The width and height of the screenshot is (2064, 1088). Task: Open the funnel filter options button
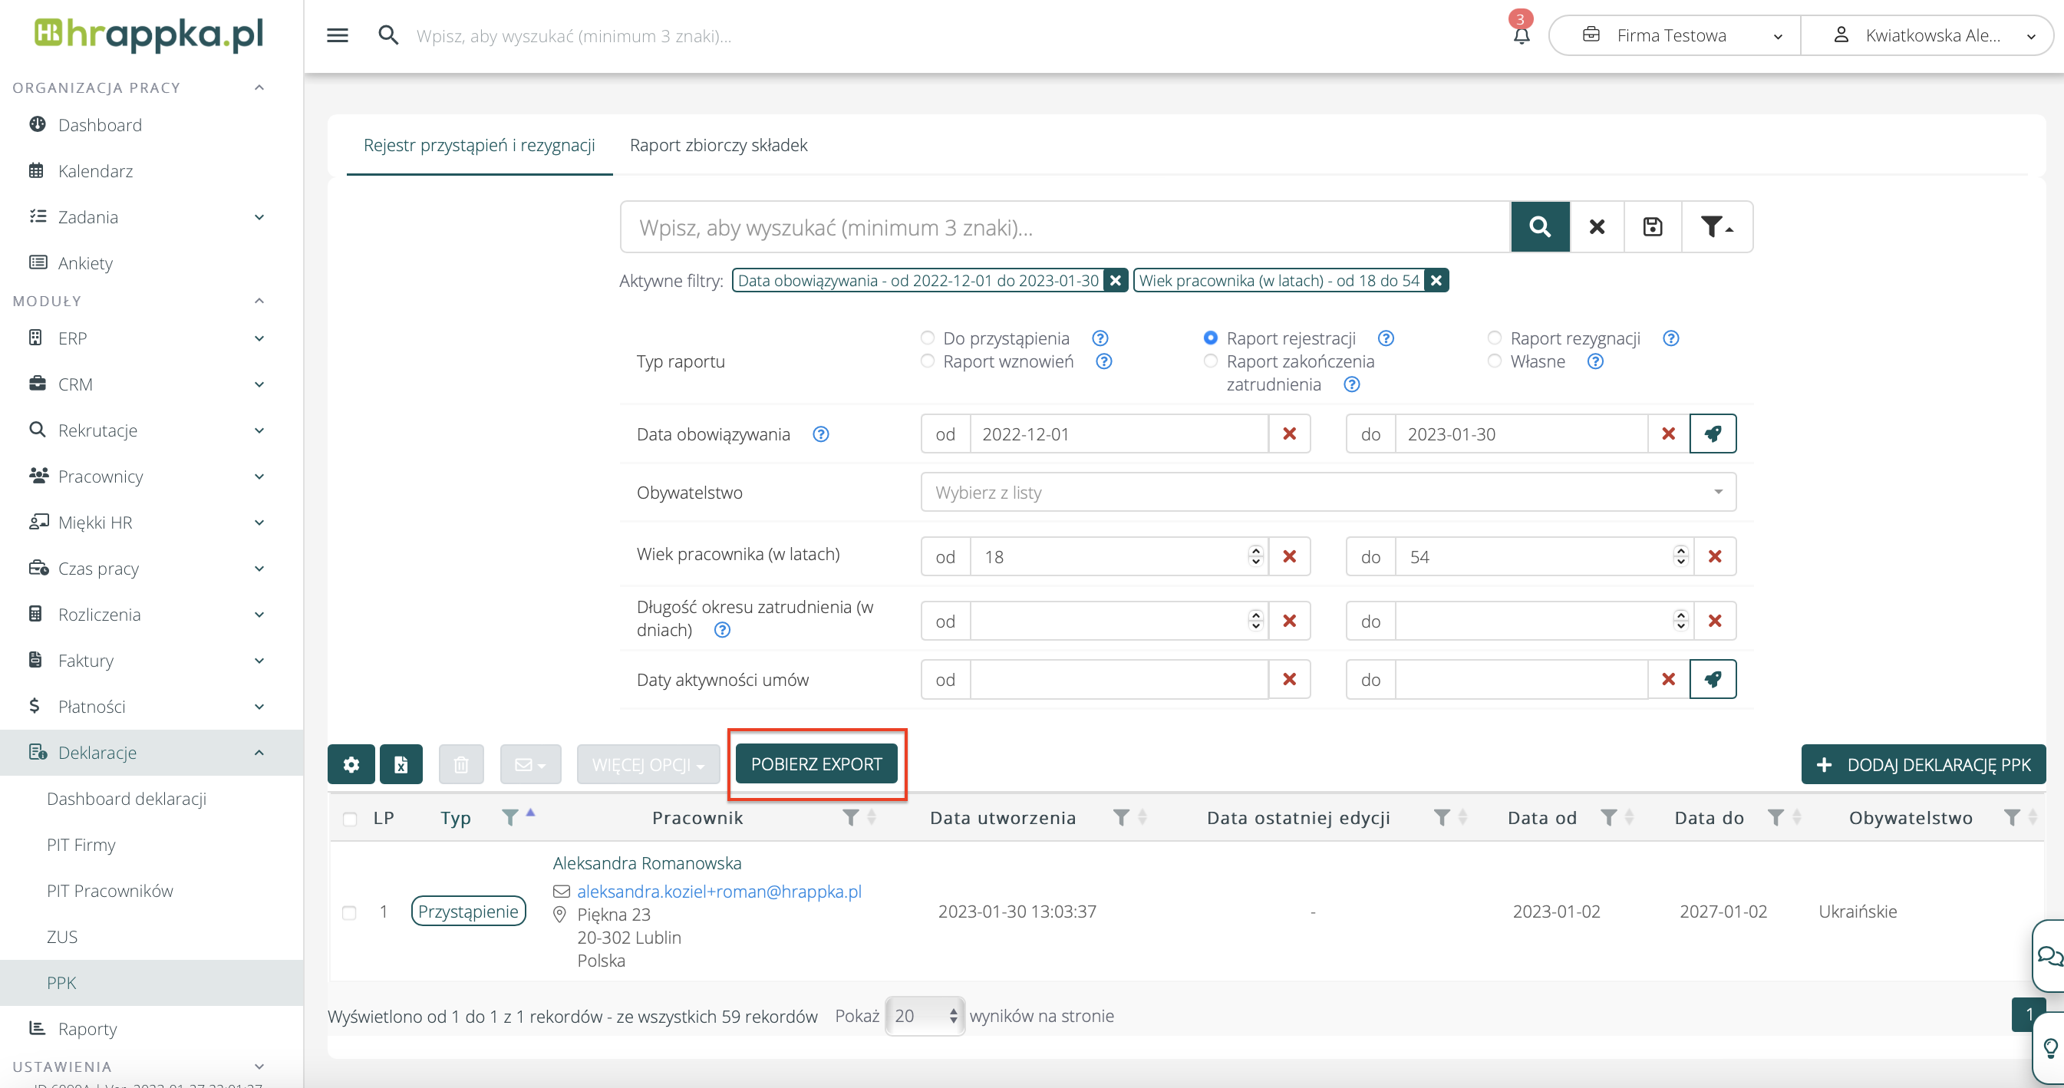coord(1716,227)
